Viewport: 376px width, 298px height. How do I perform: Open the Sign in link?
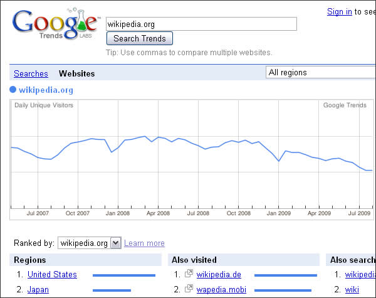tap(339, 11)
